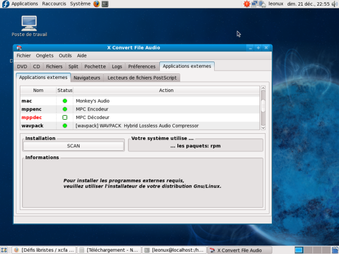
Task: Switch to the DVD tab
Action: pos(22,67)
